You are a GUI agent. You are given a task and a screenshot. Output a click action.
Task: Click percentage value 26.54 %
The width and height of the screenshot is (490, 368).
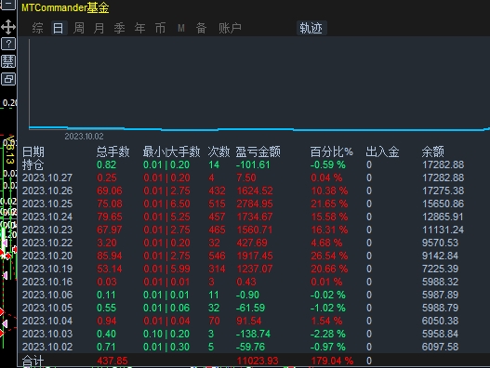point(329,256)
